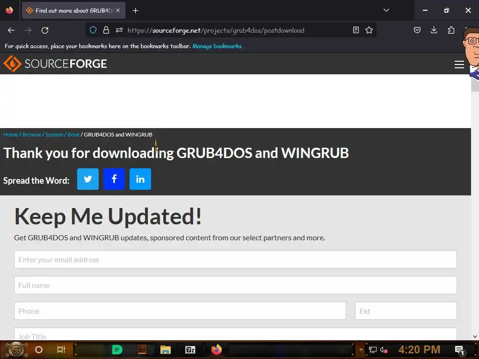Screen dimensions: 479x359
Task: Click the Full name input field
Action: [235, 285]
